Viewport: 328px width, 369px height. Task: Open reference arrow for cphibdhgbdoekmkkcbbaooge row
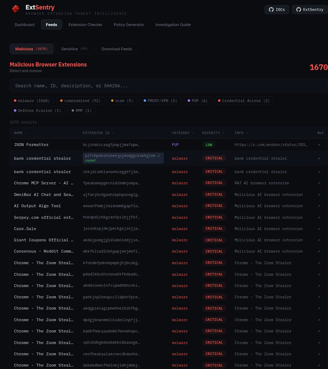point(319,343)
